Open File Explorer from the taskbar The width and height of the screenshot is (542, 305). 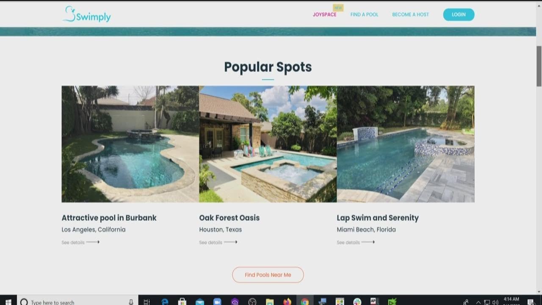click(x=270, y=302)
